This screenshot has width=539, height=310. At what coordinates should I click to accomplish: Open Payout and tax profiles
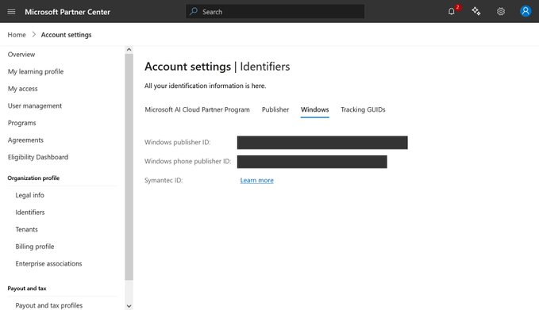[x=49, y=305]
